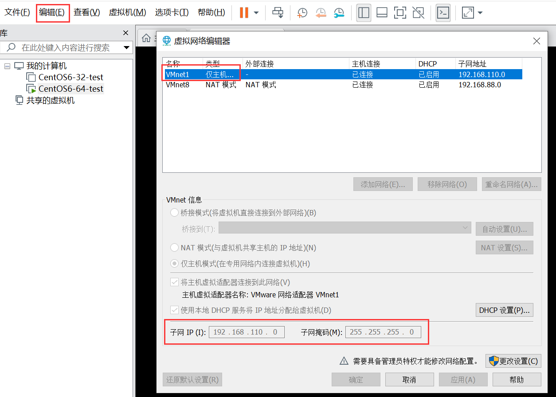Click the warning triangle icon
The image size is (556, 397).
[x=344, y=361]
